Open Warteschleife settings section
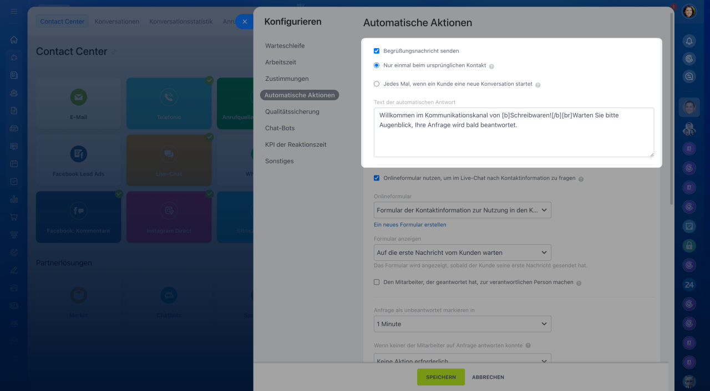Viewport: 710px width, 391px height. (x=285, y=46)
